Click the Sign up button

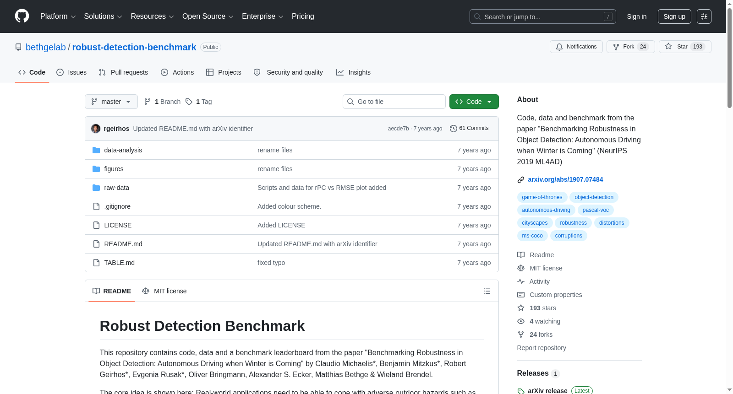click(674, 16)
